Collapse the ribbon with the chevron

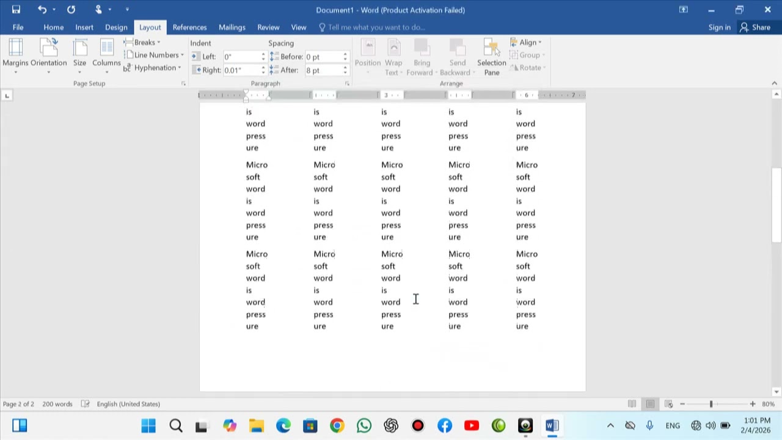click(775, 84)
